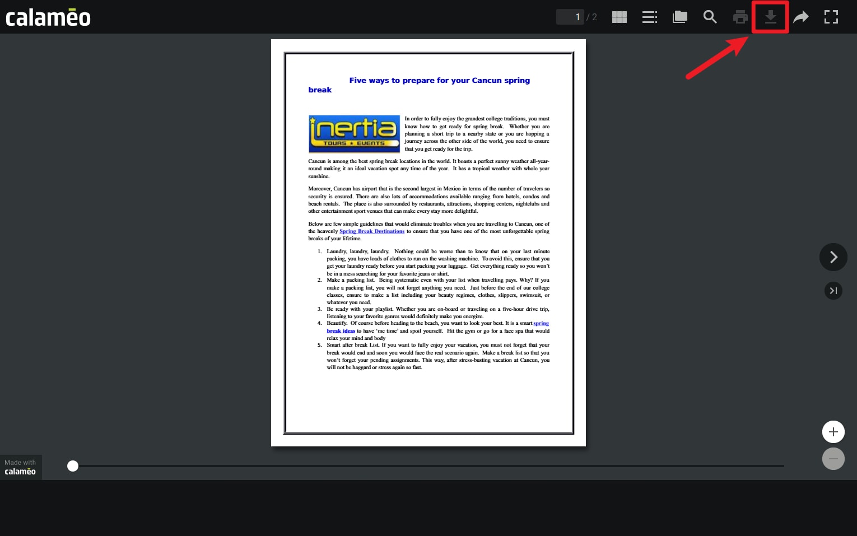Download the publication via the download icon
Screen dimensions: 857x536
tap(770, 17)
